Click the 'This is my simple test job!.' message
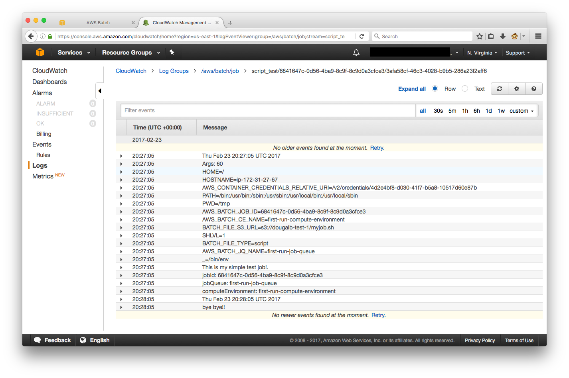Viewport: 569px width, 378px height. click(235, 267)
